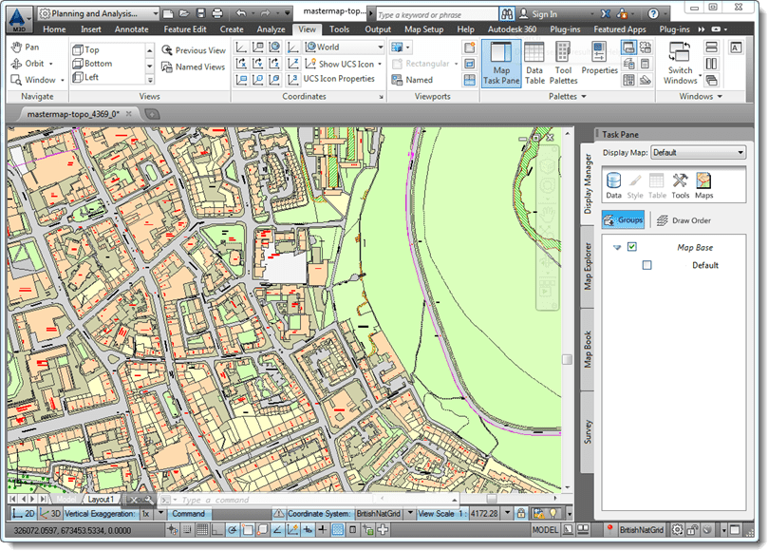
Task: Collapse the Map Base group
Action: pos(617,248)
